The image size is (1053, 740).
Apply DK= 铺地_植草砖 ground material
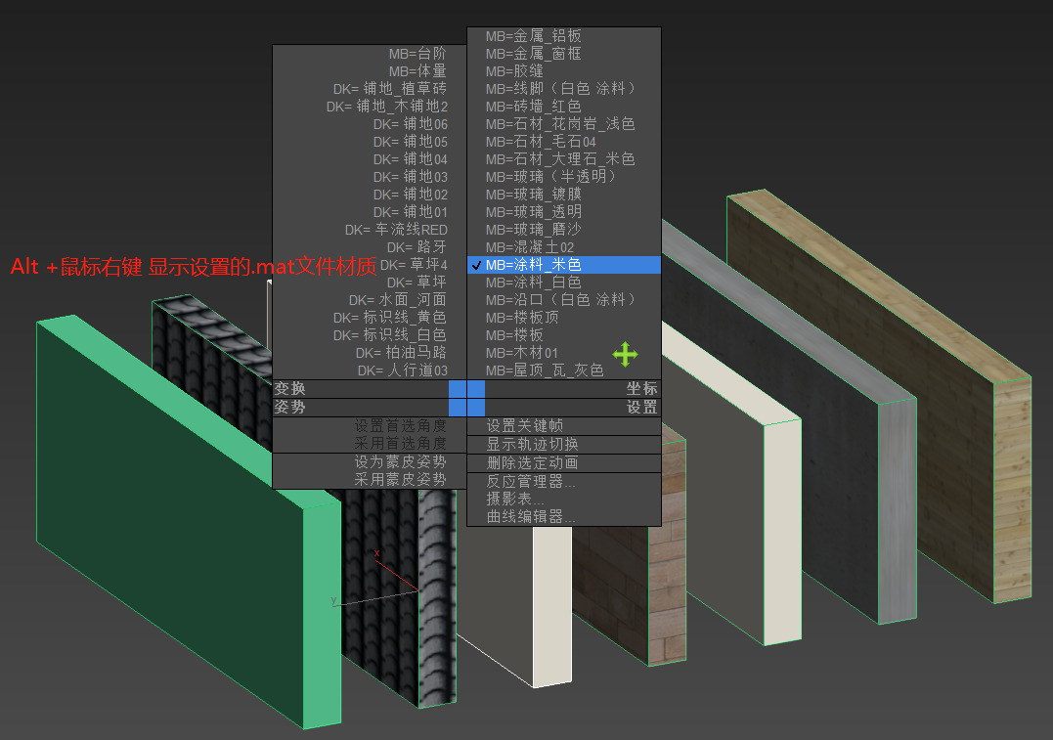[x=389, y=88]
